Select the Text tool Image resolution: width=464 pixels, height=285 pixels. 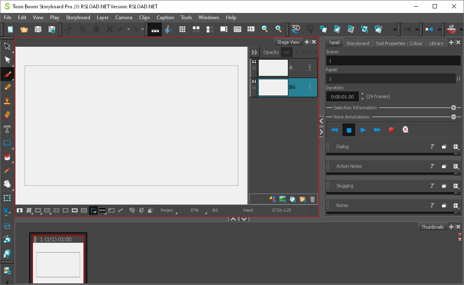pyautogui.click(x=7, y=129)
